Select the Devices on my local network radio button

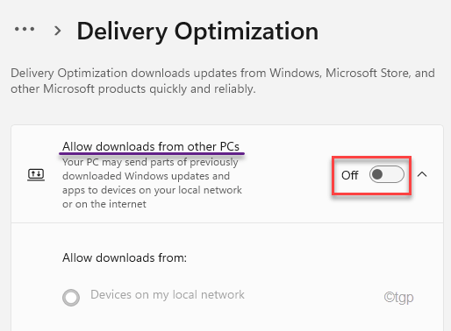click(71, 298)
